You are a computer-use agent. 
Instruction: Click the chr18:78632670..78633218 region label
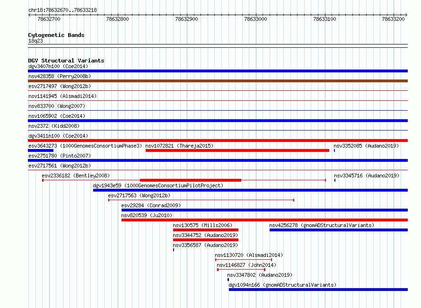point(62,10)
